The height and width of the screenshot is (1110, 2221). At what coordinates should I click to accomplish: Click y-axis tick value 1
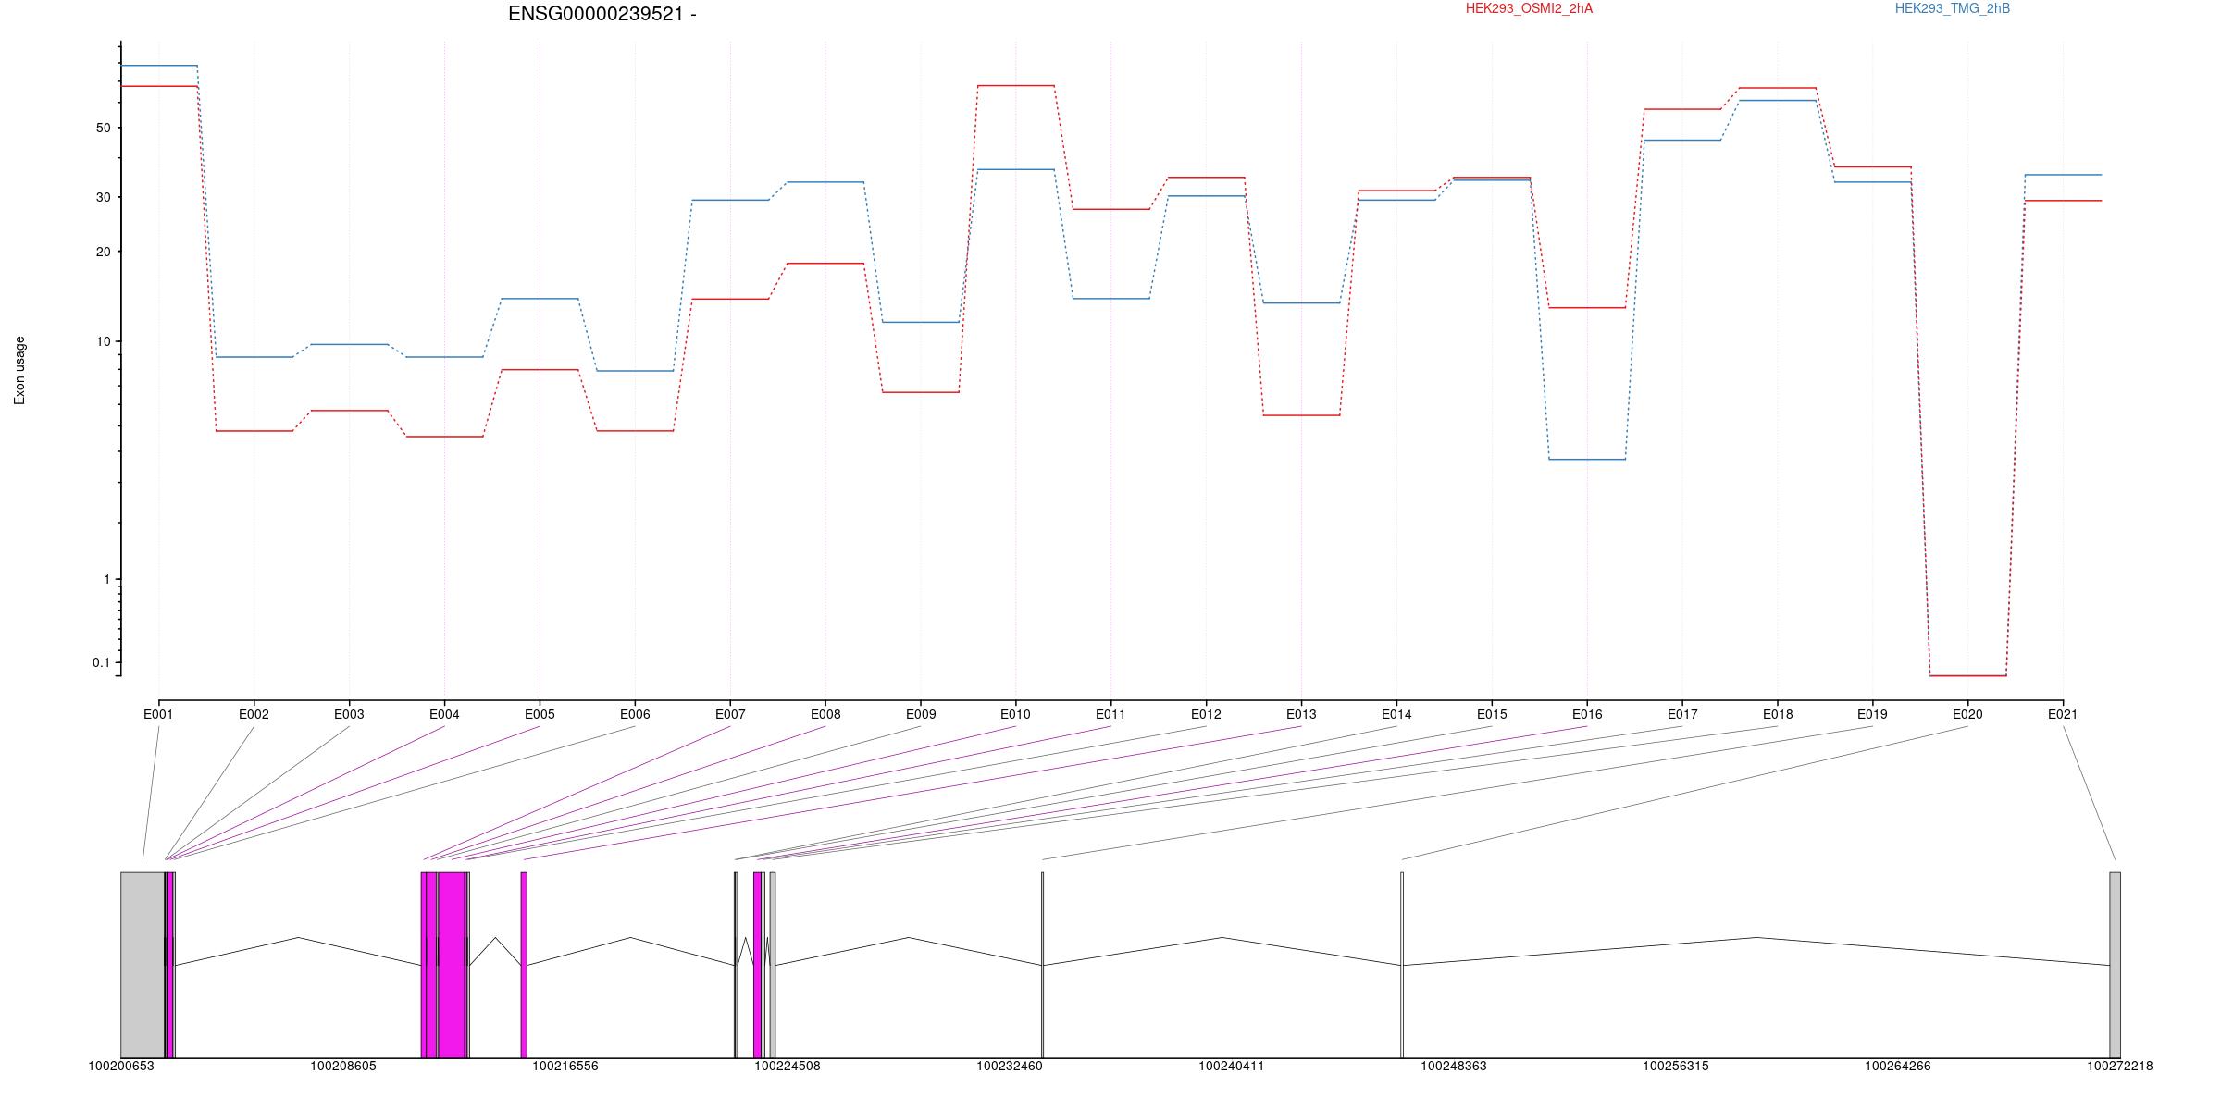pyautogui.click(x=107, y=579)
